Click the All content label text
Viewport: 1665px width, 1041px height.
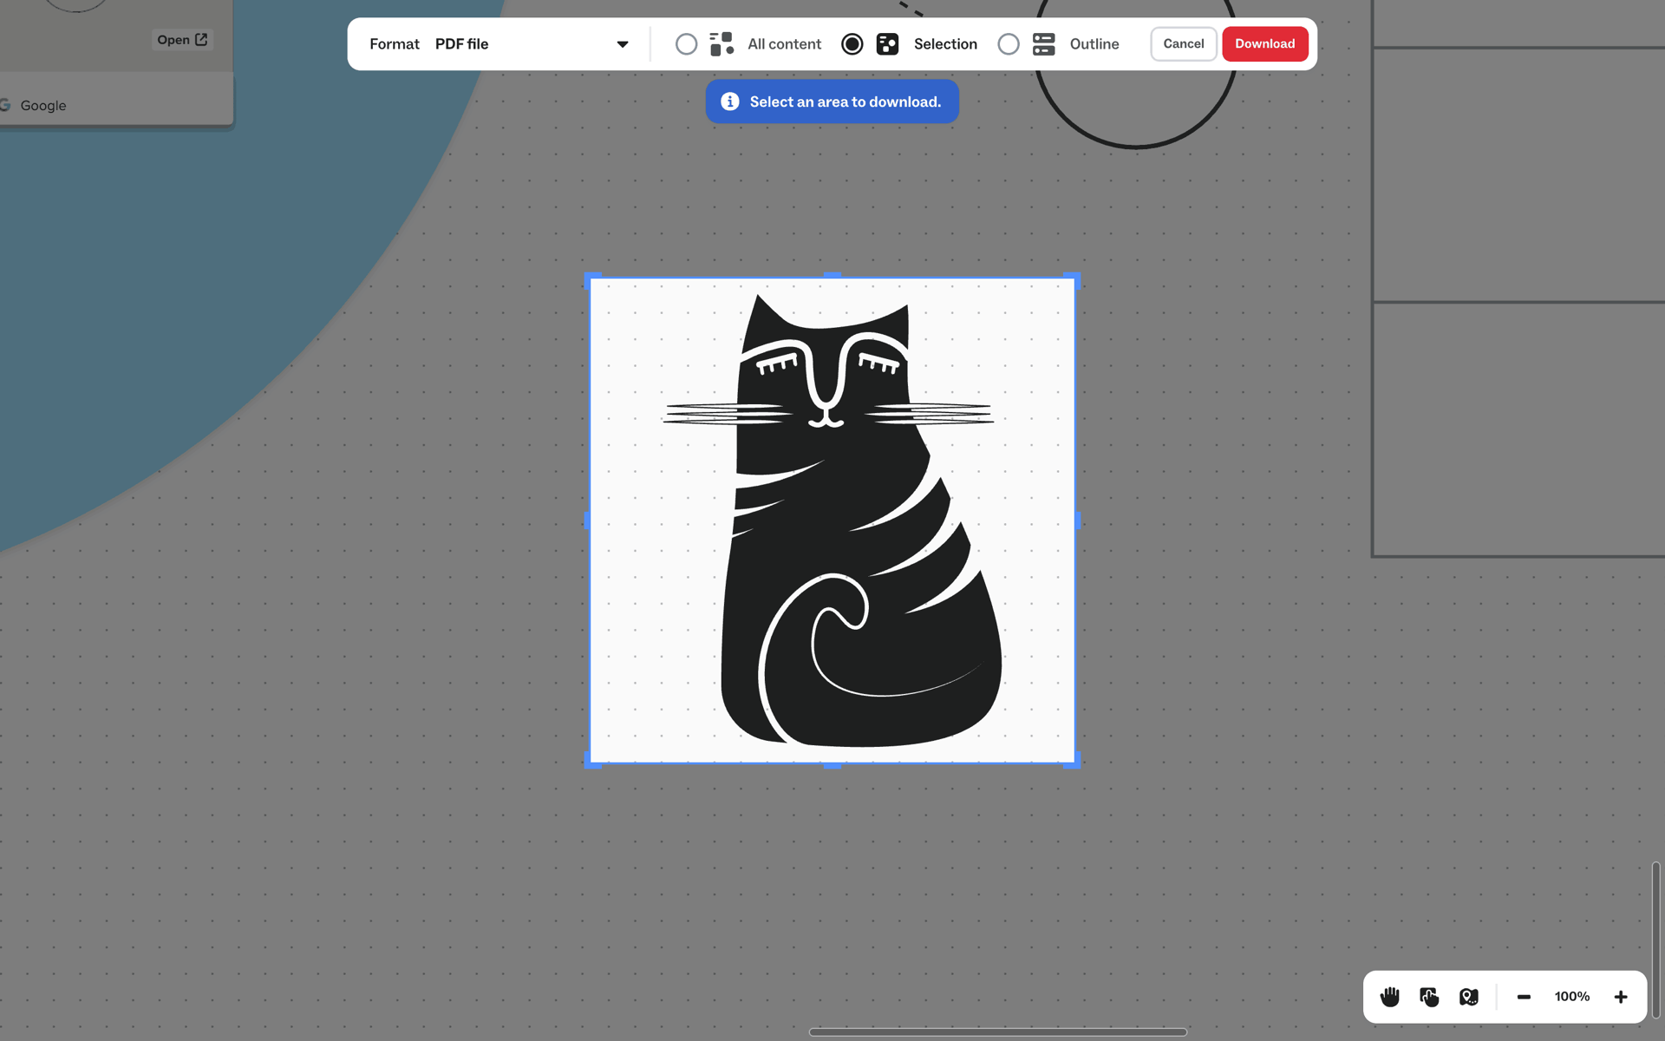pos(784,44)
